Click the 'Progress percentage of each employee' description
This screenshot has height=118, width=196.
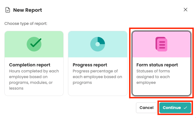point(97,77)
